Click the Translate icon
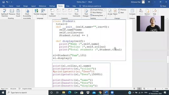 (x=36, y=11)
